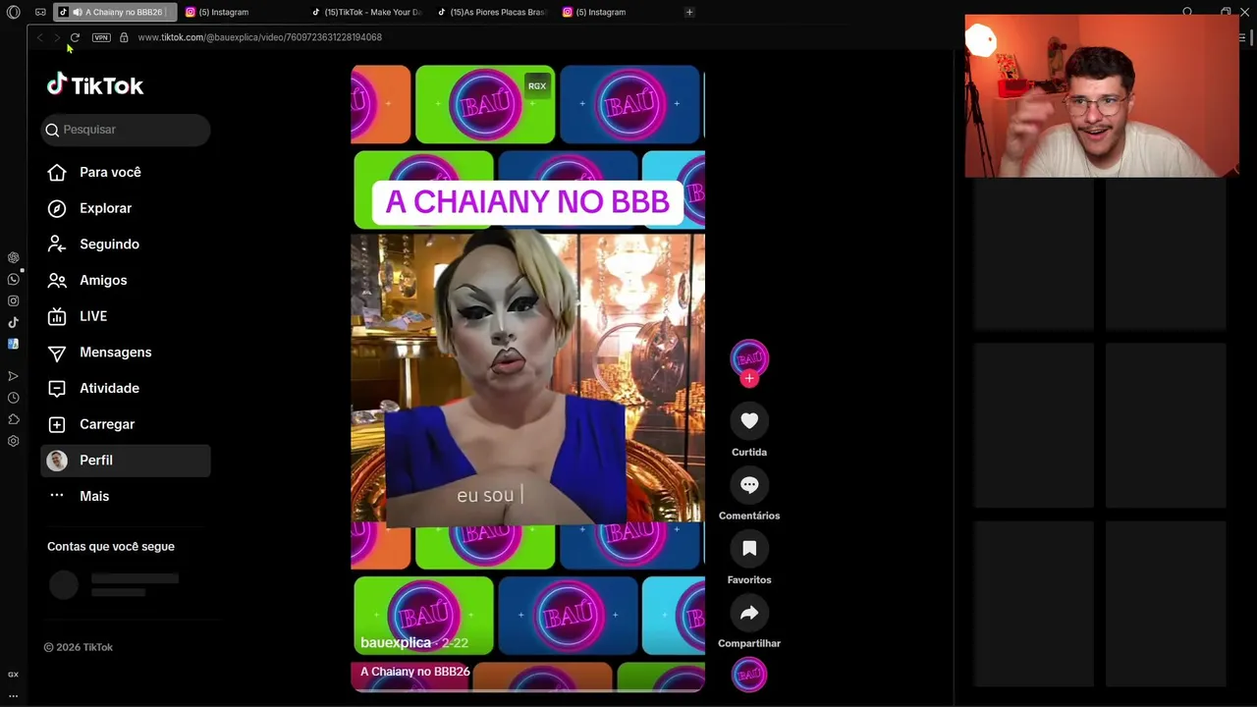Click the © 2026 TikTok footer text

click(79, 647)
